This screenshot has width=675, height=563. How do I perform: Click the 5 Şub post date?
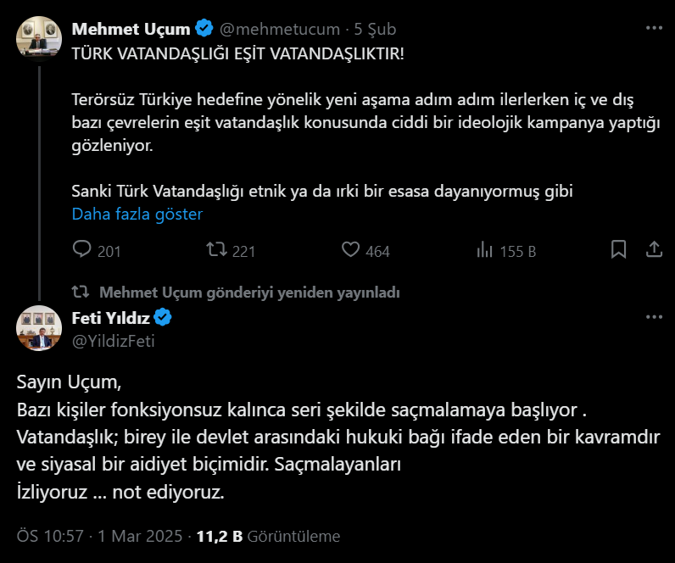(375, 29)
